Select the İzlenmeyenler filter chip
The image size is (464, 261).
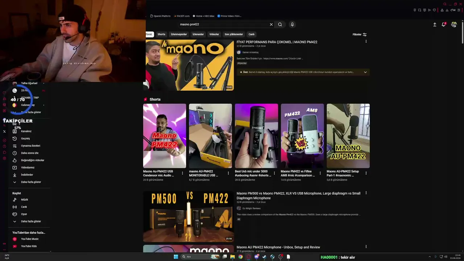click(179, 34)
